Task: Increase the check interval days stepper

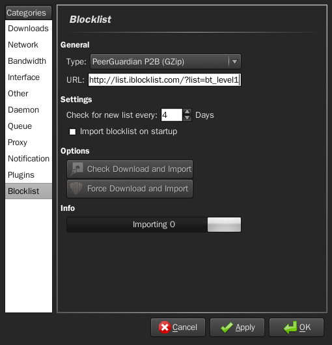Action: click(187, 112)
